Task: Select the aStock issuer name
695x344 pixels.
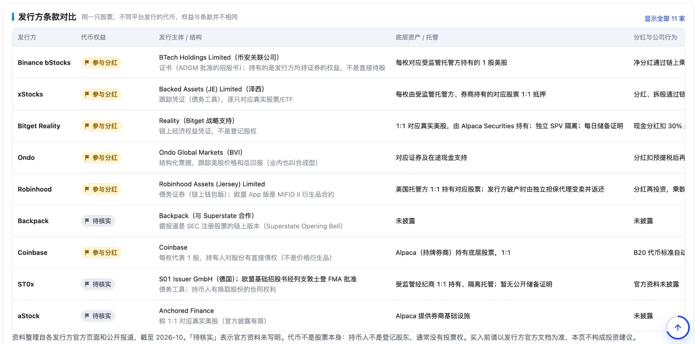Action: point(29,316)
